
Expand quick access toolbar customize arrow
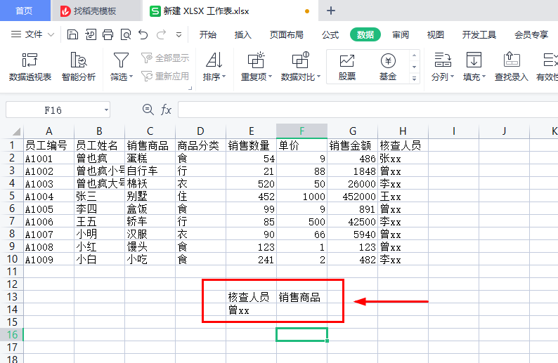tap(179, 35)
